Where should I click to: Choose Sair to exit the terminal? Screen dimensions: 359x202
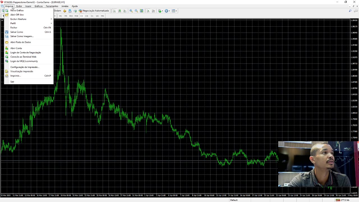point(29,82)
